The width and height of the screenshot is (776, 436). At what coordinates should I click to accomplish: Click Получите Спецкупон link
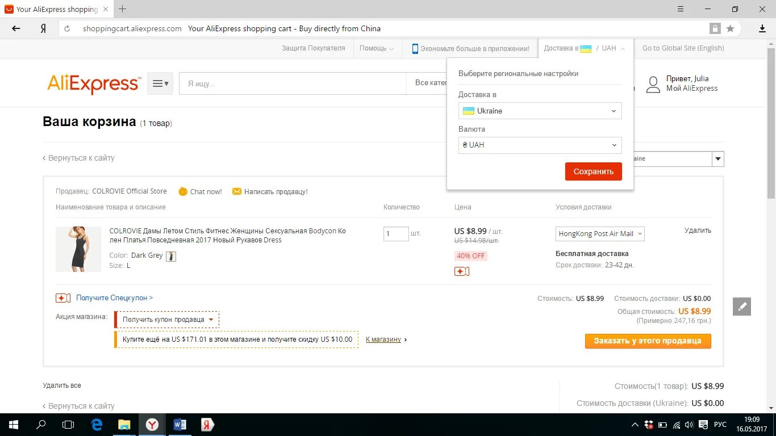click(x=114, y=297)
